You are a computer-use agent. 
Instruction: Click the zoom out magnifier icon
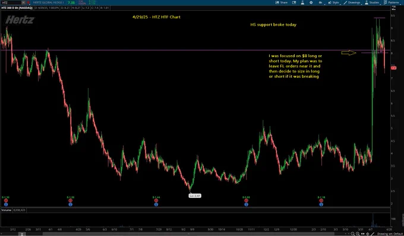[x=353, y=234]
